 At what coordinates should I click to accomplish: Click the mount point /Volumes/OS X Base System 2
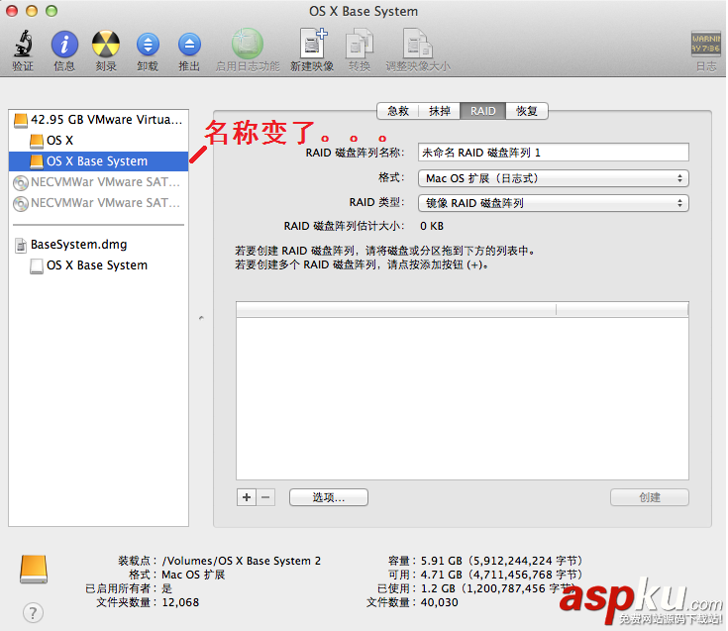pyautogui.click(x=242, y=561)
